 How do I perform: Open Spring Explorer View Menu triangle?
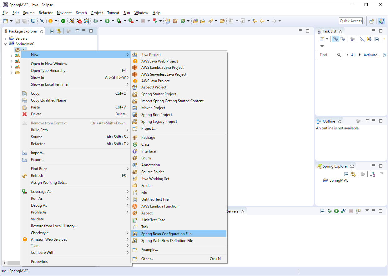382,173
